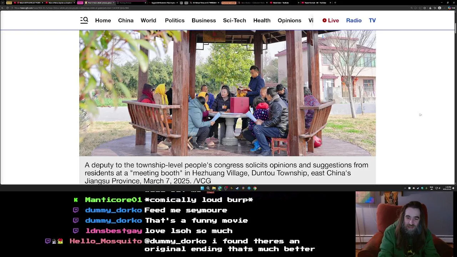Open Microsoft Edge from taskbar
457x257 pixels.
[220, 188]
